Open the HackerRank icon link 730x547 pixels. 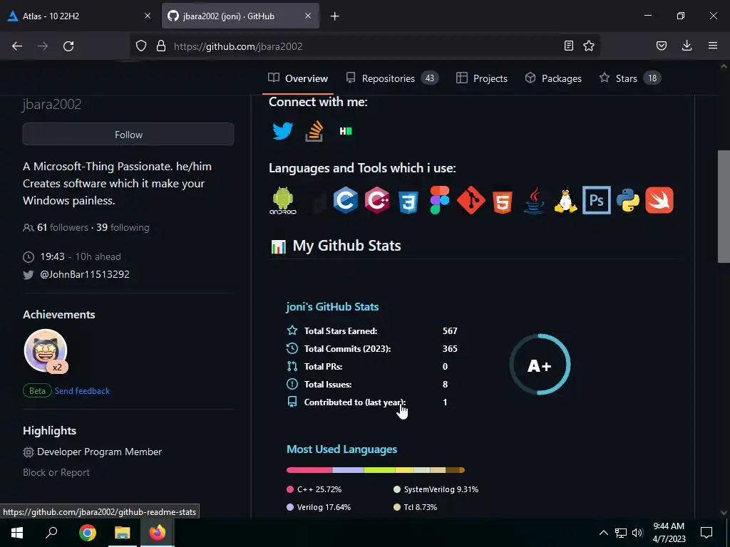(x=346, y=131)
